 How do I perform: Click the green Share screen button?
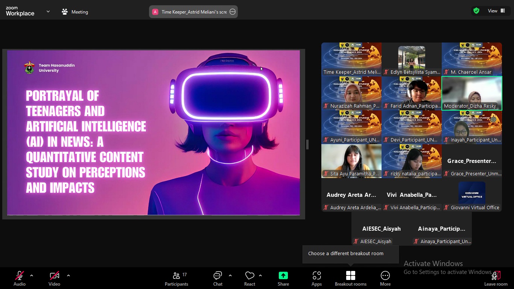pyautogui.click(x=283, y=275)
